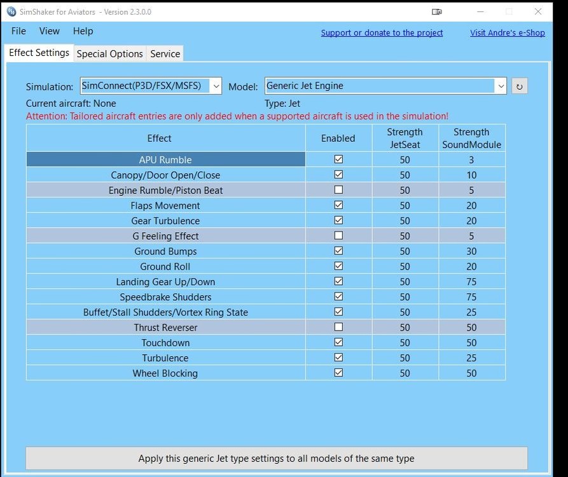The height and width of the screenshot is (477, 568).
Task: Enable the G Feeling Effect checkbox
Action: 338,236
